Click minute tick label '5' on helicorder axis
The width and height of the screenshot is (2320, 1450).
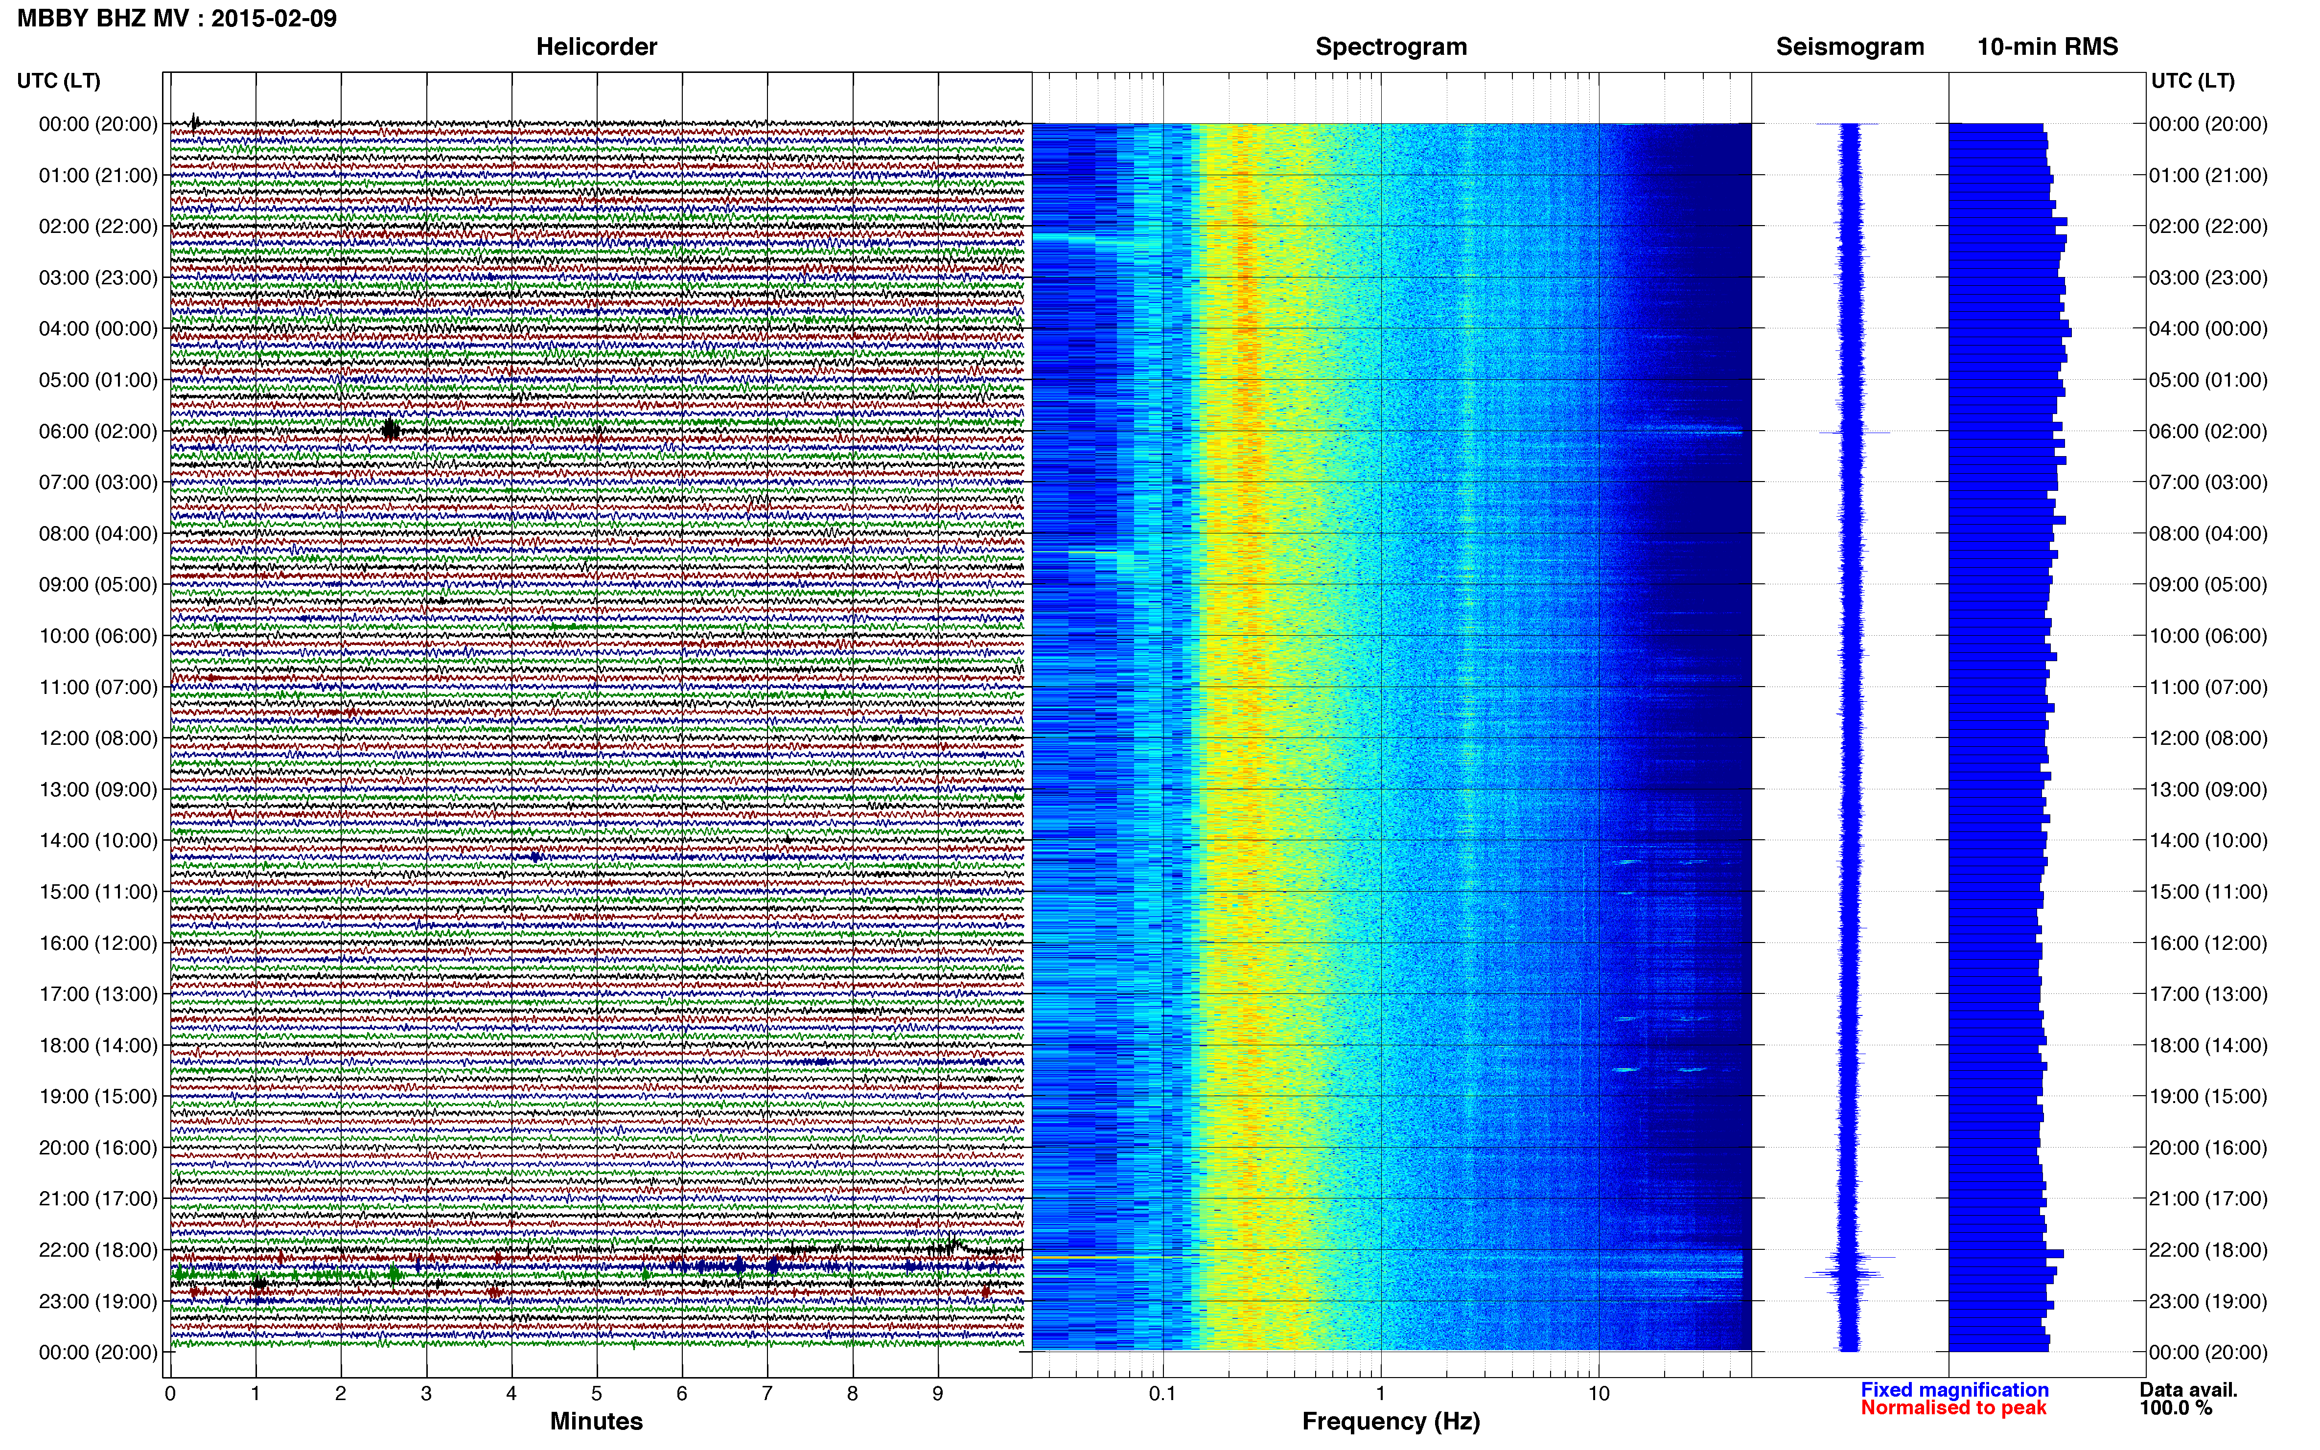tap(597, 1394)
